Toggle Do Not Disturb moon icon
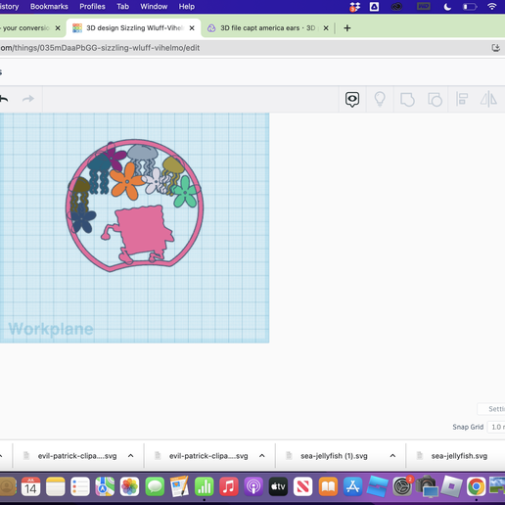Viewport: 505px width, 505px height. (447, 7)
